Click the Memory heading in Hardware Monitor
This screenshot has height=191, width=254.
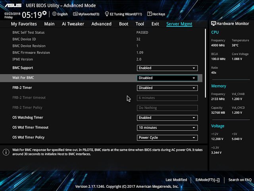(219, 86)
